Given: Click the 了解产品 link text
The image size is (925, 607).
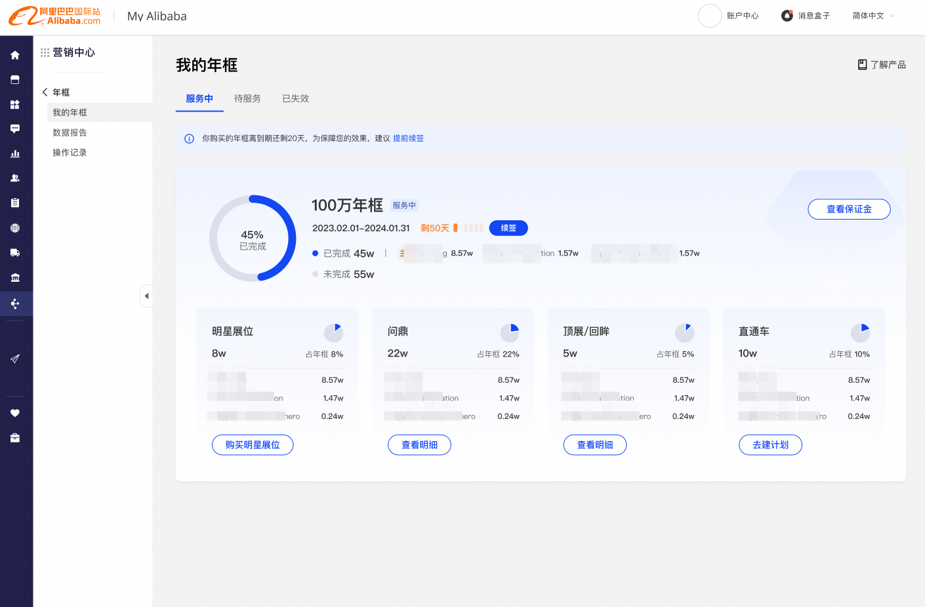Looking at the screenshot, I should [x=888, y=65].
